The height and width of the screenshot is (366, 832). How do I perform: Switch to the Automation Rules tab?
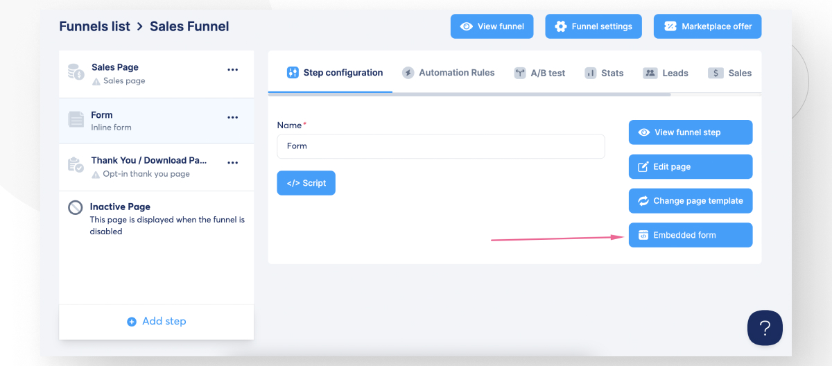[449, 73]
